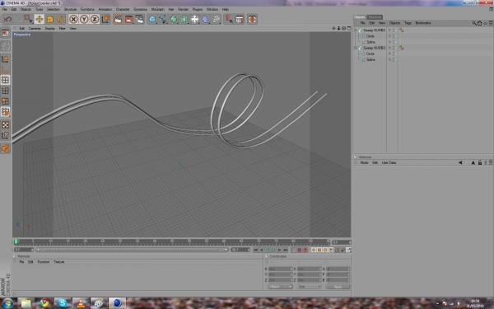The height and width of the screenshot is (309, 494).
Task: Toggle visibility dot of first Spline
Action: point(389,42)
